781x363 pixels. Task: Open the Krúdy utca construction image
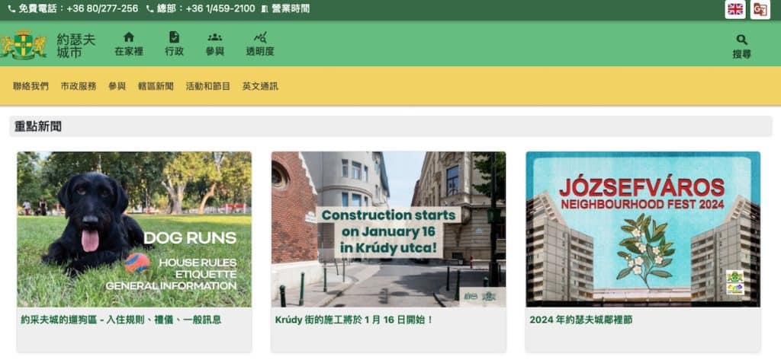(x=388, y=229)
